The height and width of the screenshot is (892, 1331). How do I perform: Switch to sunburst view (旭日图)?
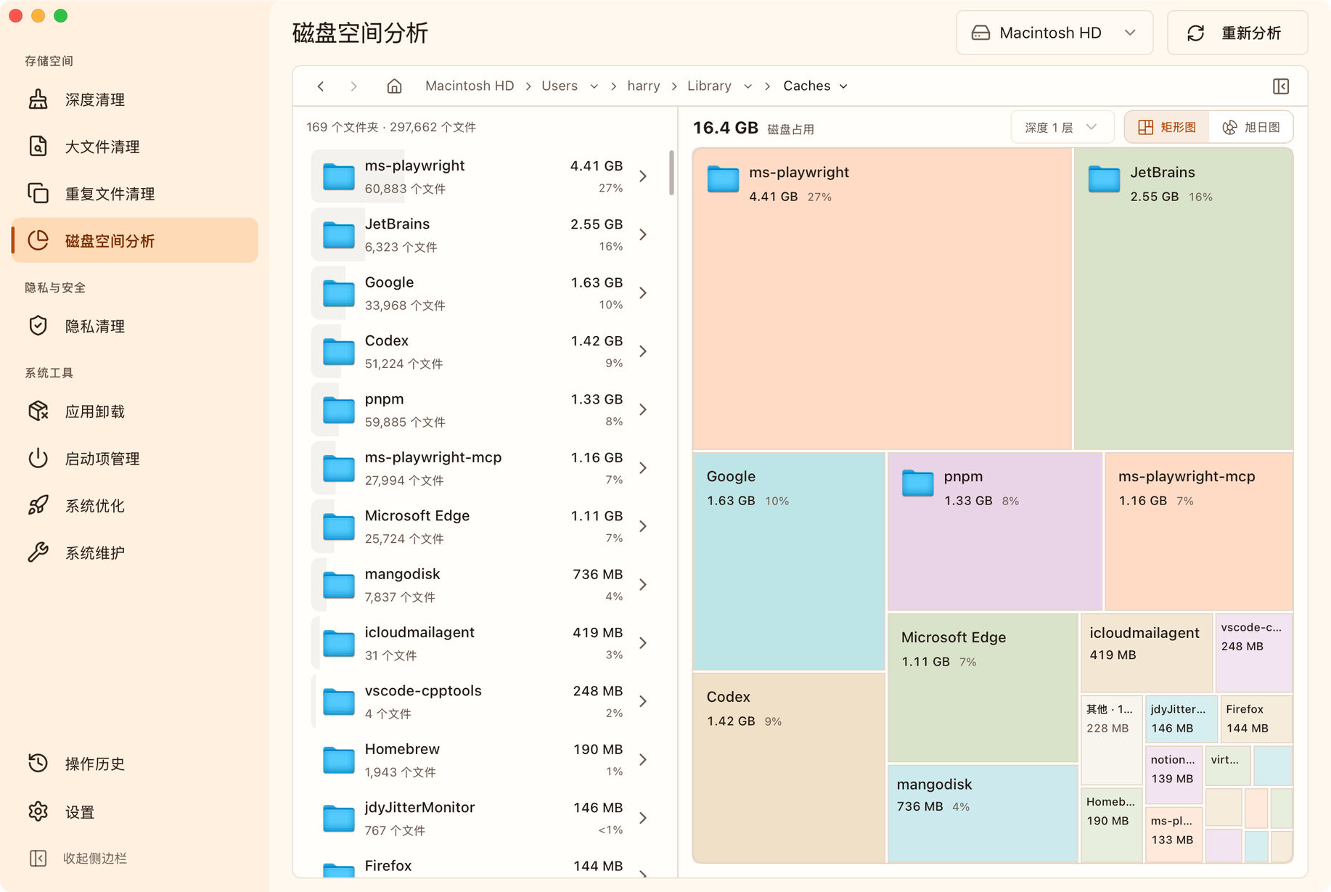click(1251, 127)
